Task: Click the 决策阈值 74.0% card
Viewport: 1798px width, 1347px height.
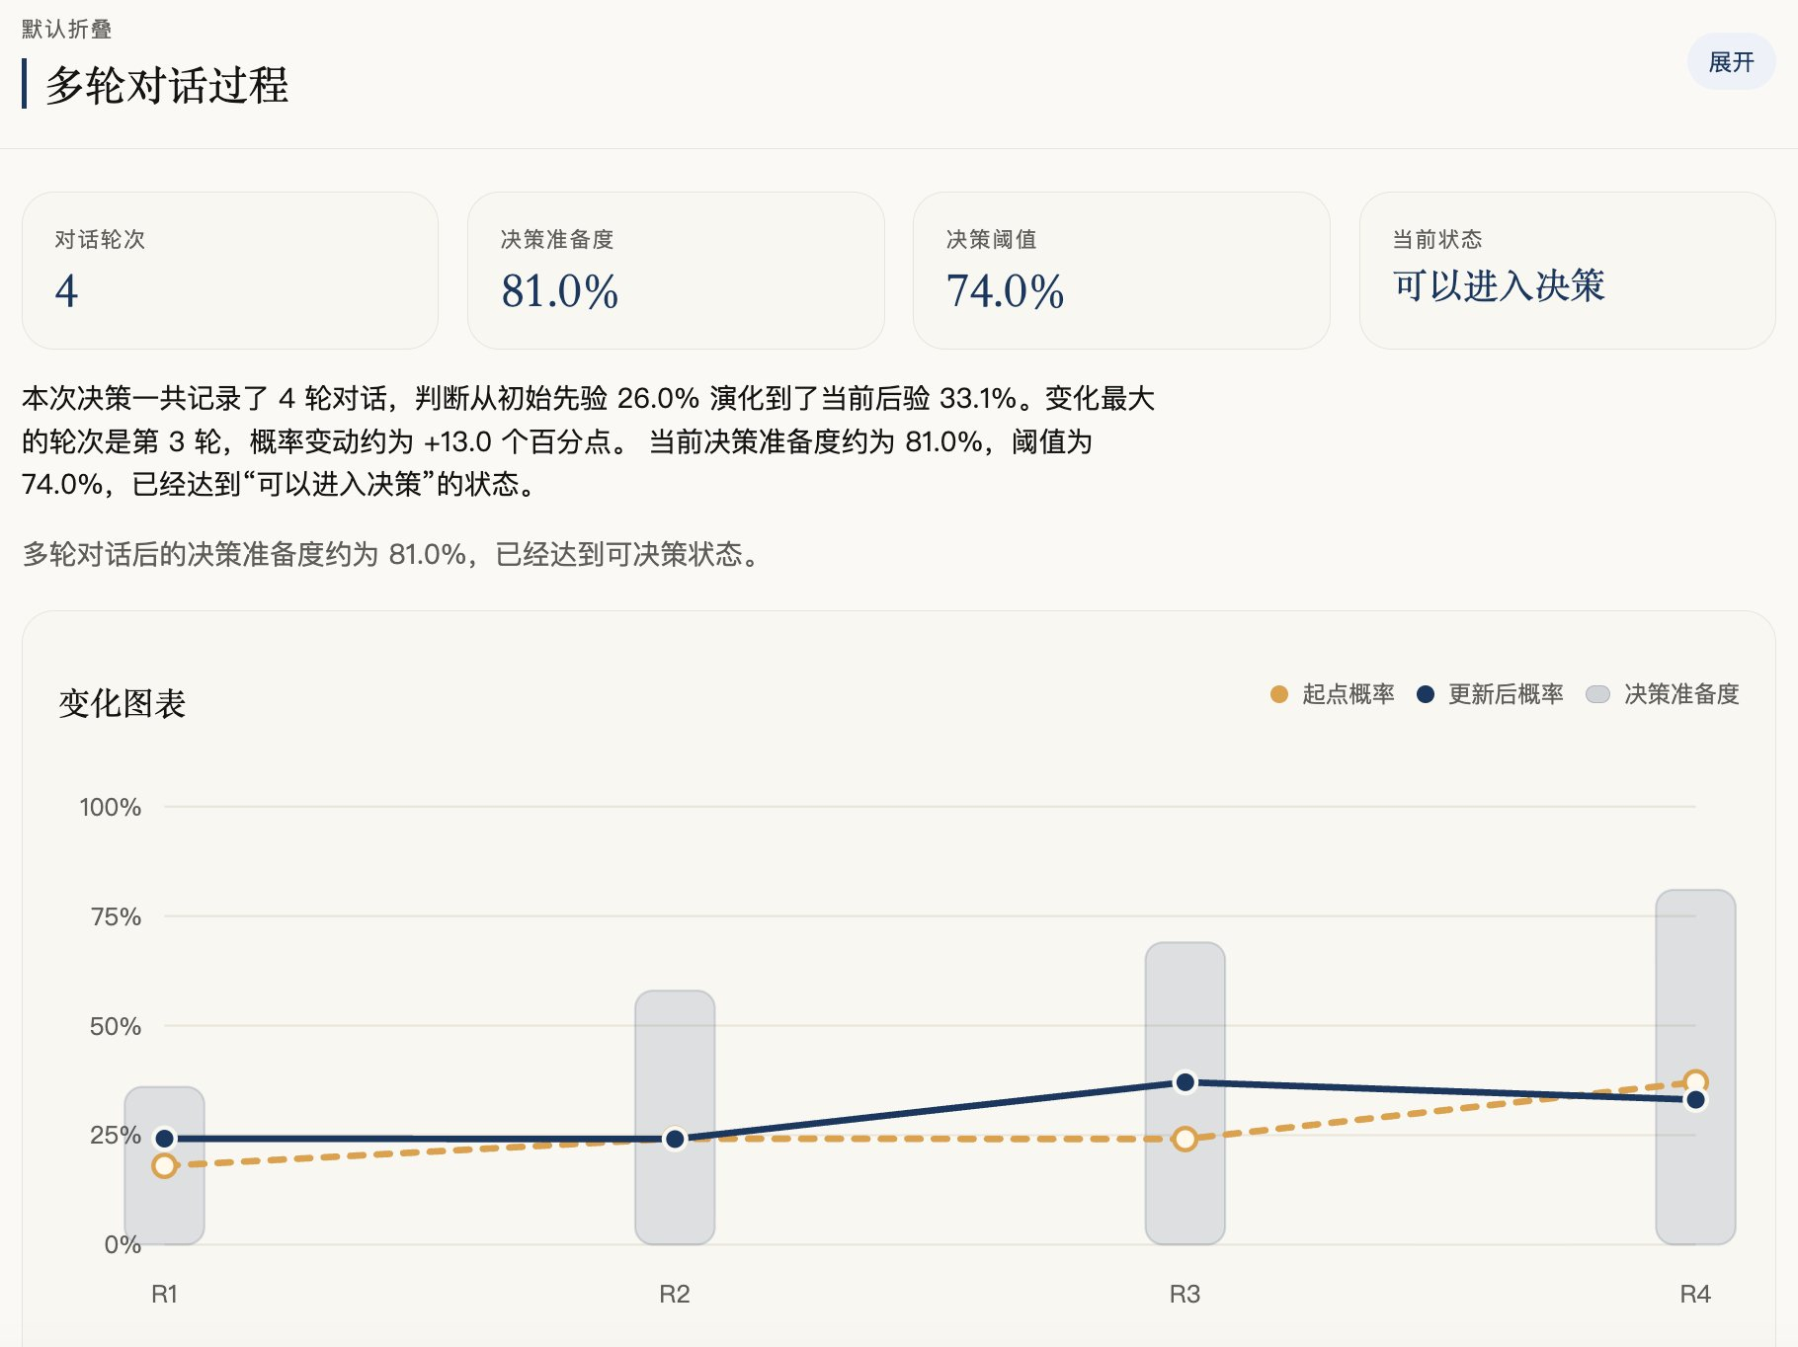Action: (1123, 271)
